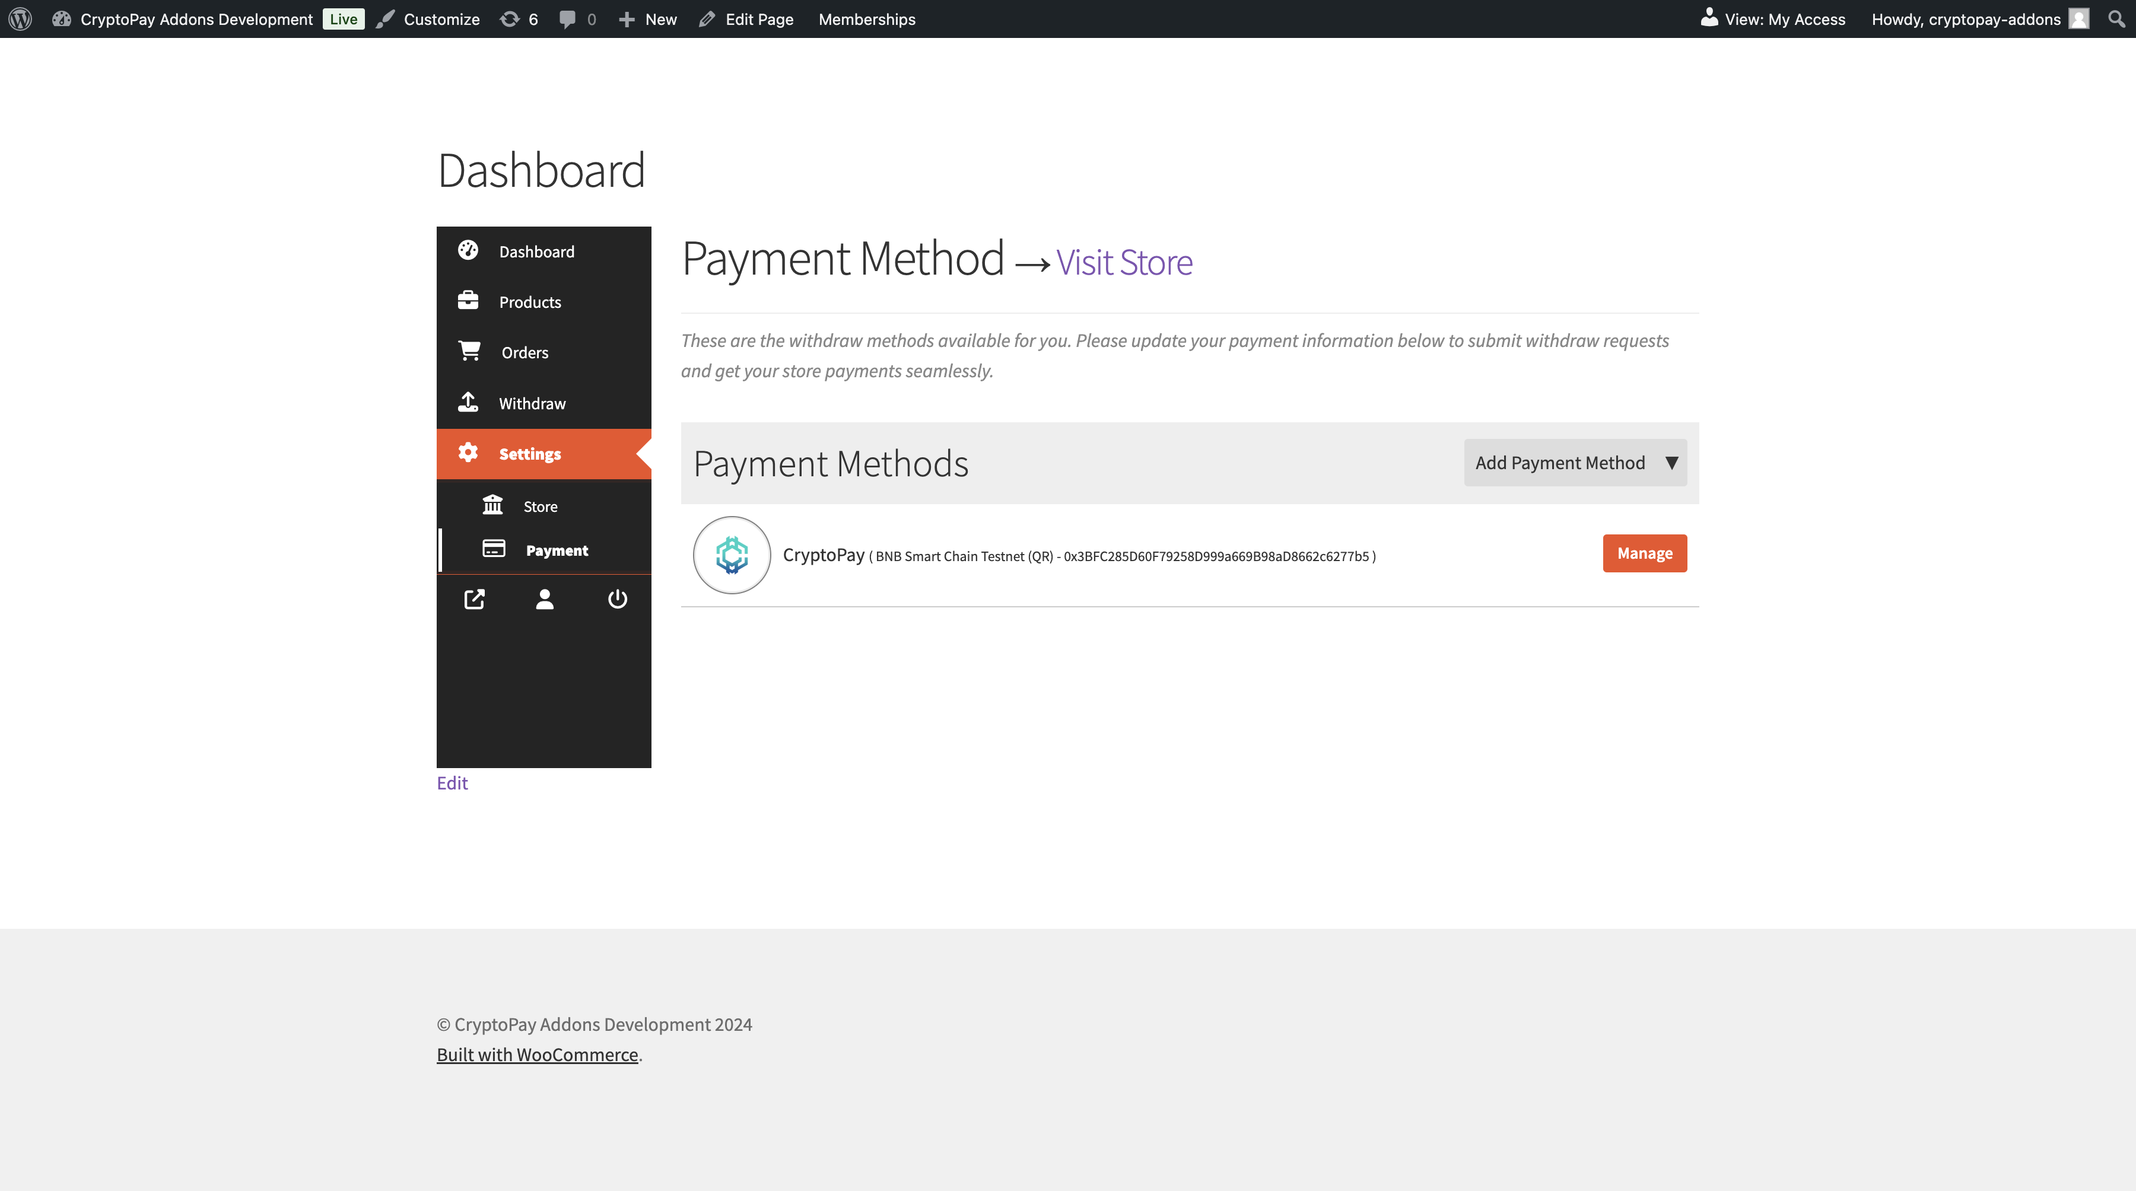2136x1191 pixels.
Task: Click the WordPress logo icon
Action: coord(20,19)
